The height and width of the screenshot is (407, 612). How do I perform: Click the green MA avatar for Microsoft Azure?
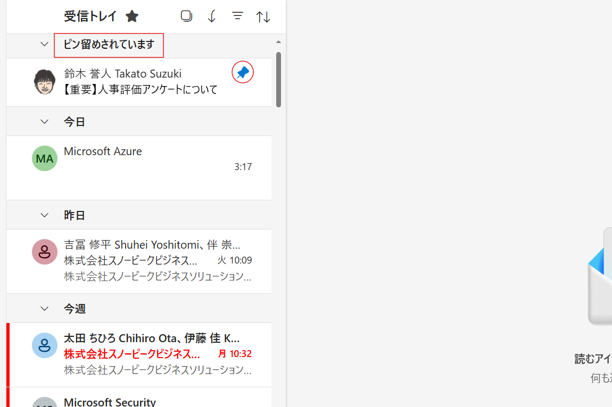(45, 158)
